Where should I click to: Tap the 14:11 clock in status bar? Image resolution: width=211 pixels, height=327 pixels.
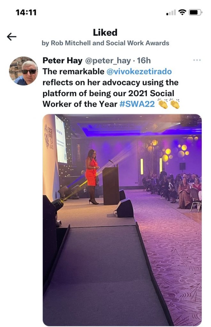pyautogui.click(x=26, y=13)
